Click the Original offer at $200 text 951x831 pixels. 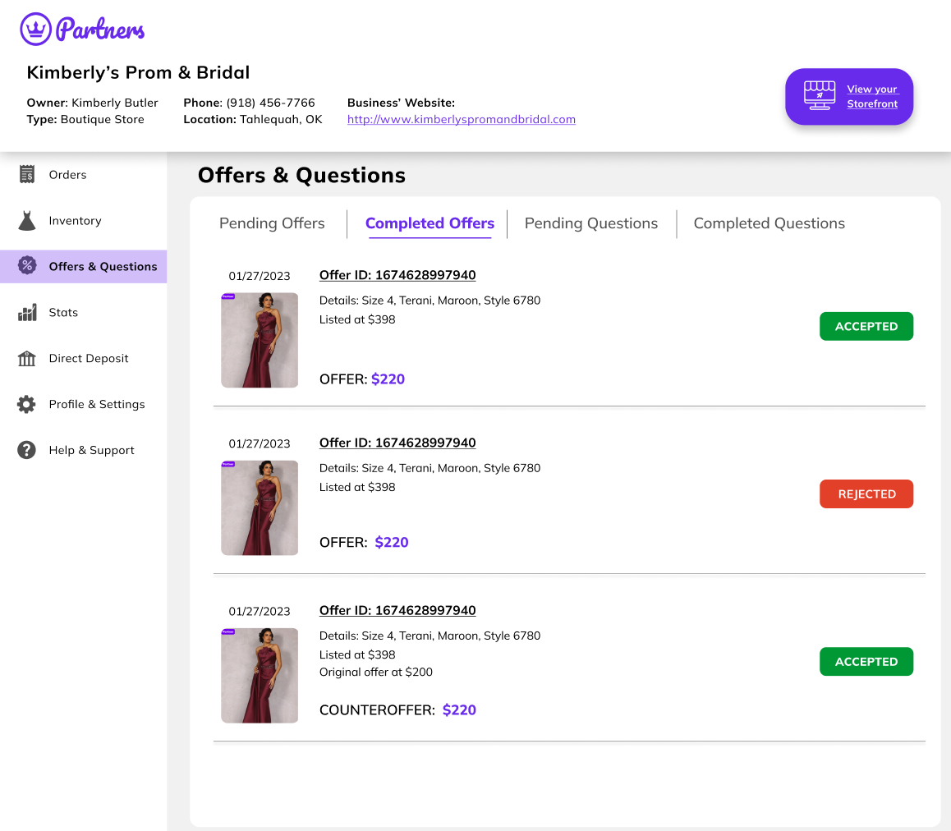pyautogui.click(x=376, y=672)
